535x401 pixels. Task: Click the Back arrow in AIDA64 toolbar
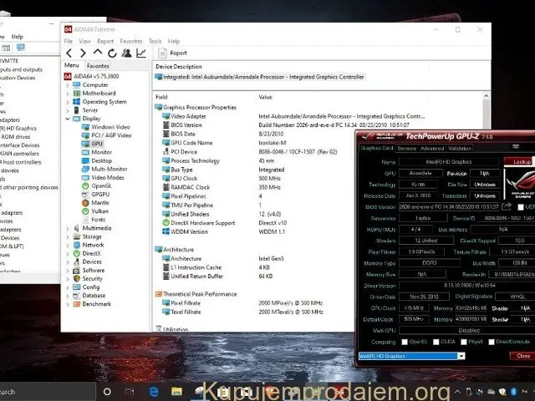pyautogui.click(x=69, y=53)
